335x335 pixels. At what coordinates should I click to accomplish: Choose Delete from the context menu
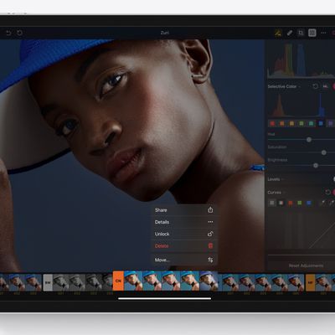tap(184, 246)
